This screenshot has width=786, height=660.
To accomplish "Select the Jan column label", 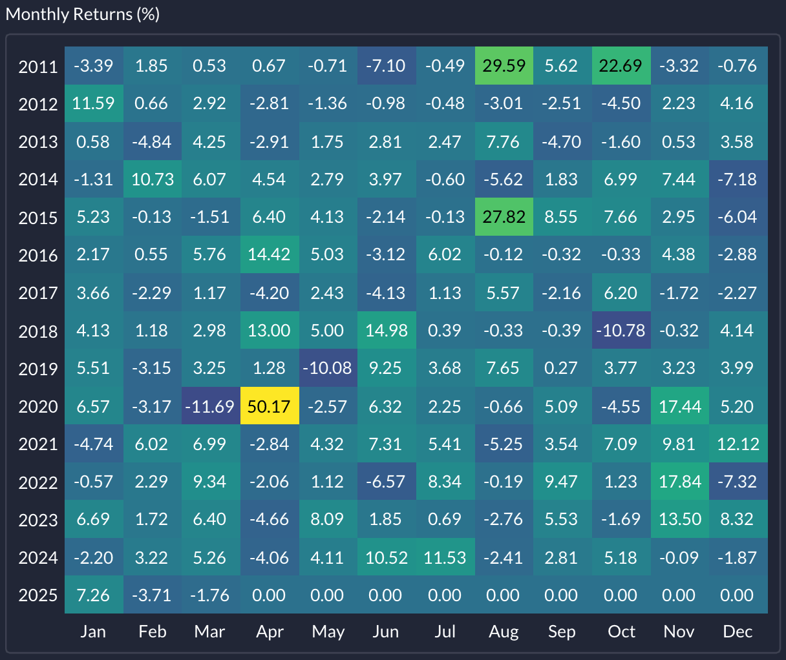I will pos(93,632).
